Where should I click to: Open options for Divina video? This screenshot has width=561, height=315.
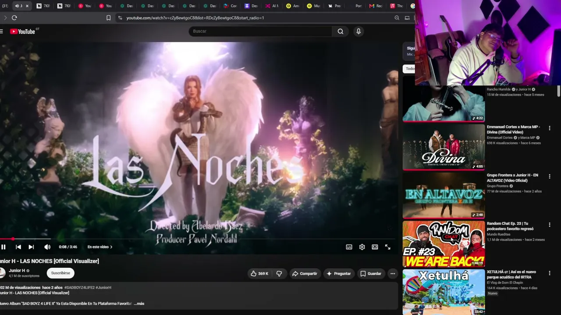[x=549, y=128]
